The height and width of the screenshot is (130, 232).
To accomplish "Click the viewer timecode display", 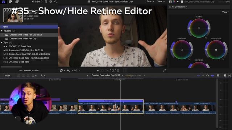I will 109,71.
